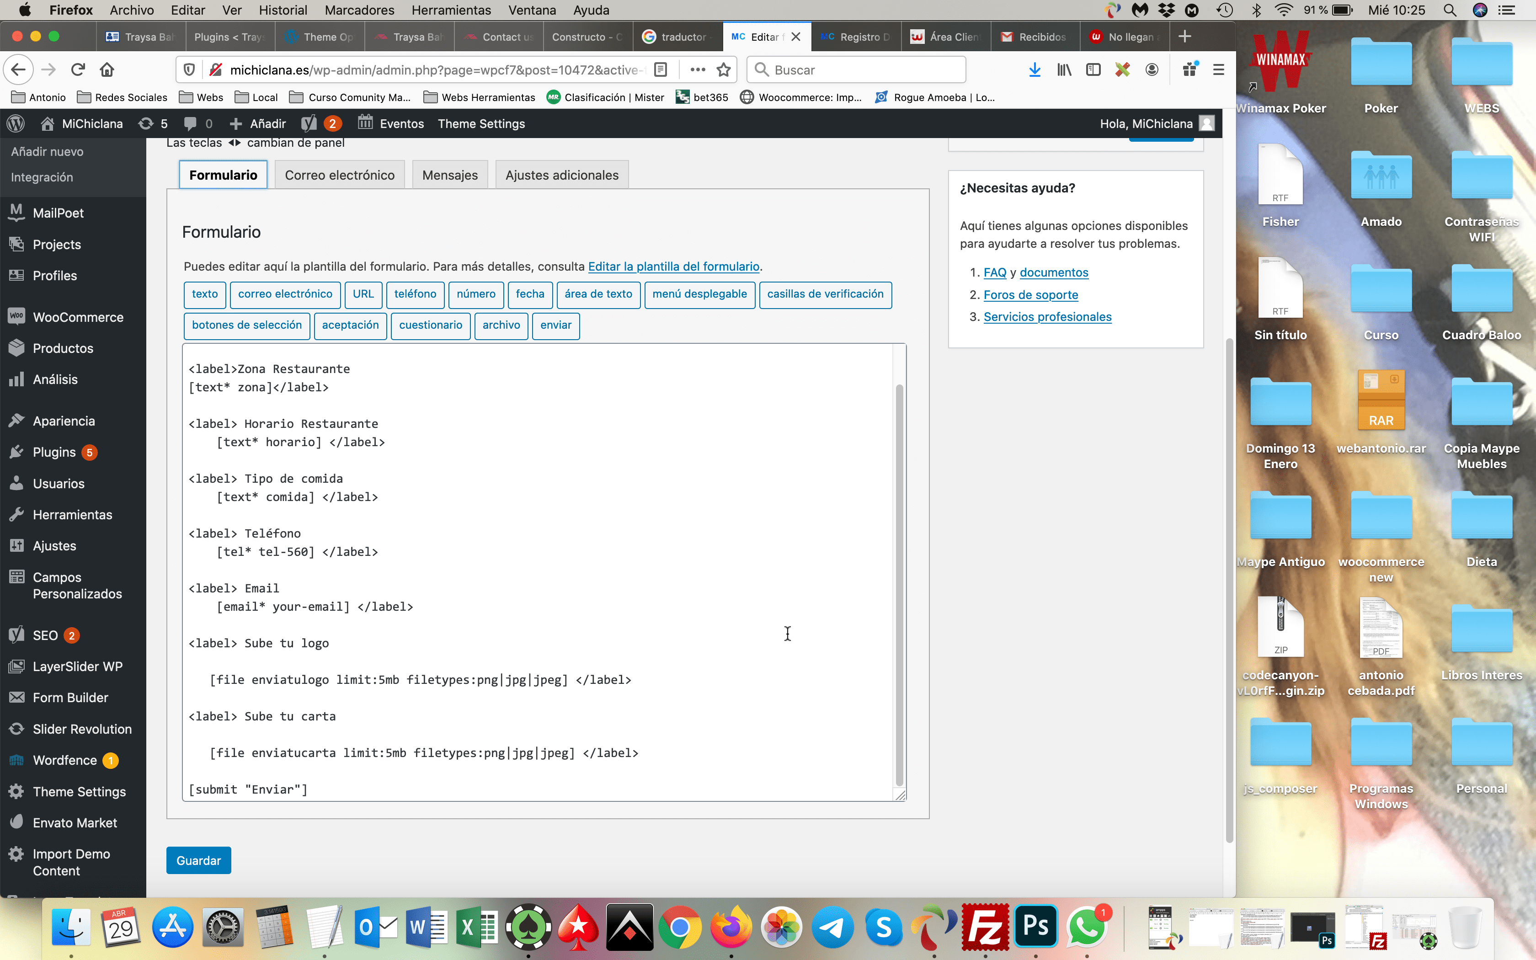Open Plugins sidebar menu with 5 updates
This screenshot has height=960, width=1536.
[x=54, y=452]
